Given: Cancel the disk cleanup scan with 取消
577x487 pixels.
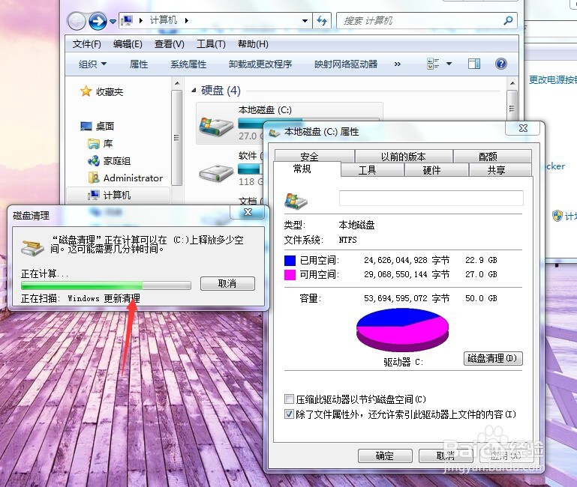Looking at the screenshot, I should click(227, 283).
